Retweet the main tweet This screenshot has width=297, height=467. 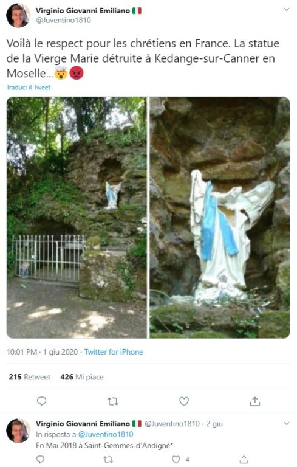[x=113, y=401]
